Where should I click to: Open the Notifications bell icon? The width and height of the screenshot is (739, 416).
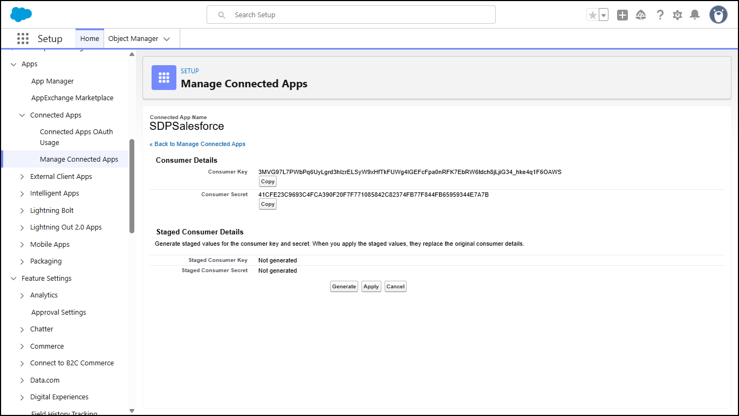(x=695, y=15)
